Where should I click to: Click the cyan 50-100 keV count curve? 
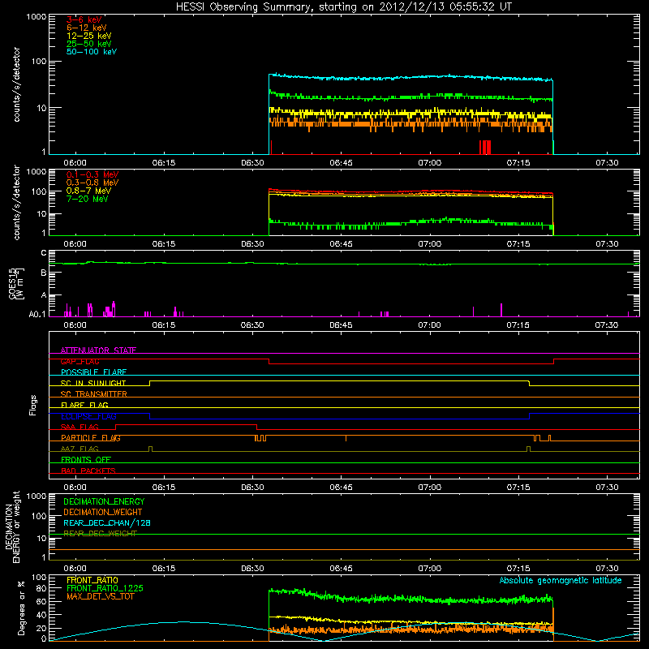point(411,77)
